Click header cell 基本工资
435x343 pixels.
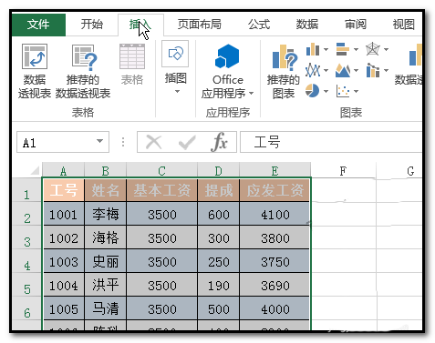tap(162, 190)
